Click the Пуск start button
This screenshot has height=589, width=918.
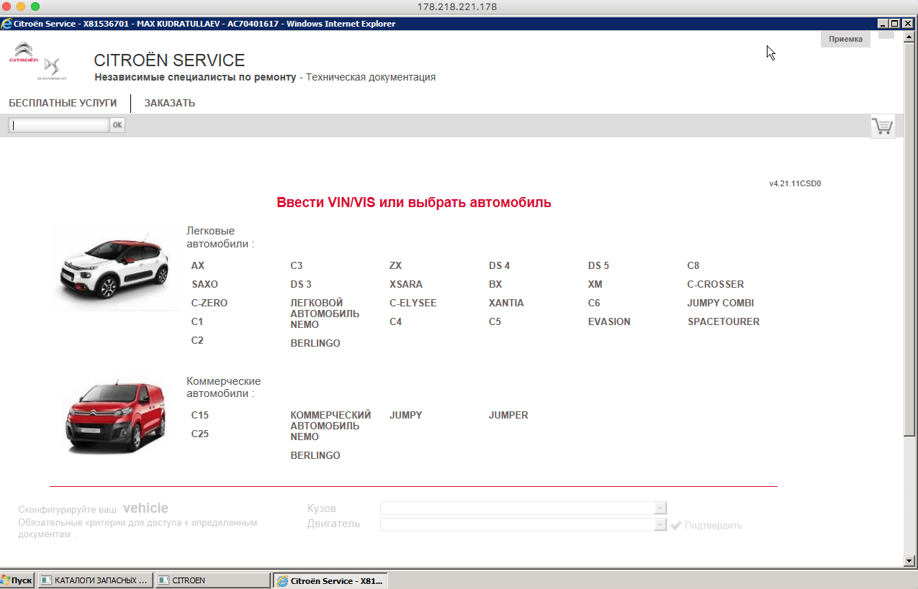(x=17, y=580)
